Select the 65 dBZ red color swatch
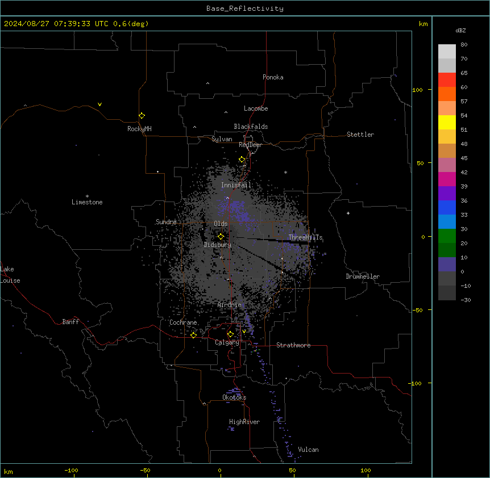 click(447, 79)
